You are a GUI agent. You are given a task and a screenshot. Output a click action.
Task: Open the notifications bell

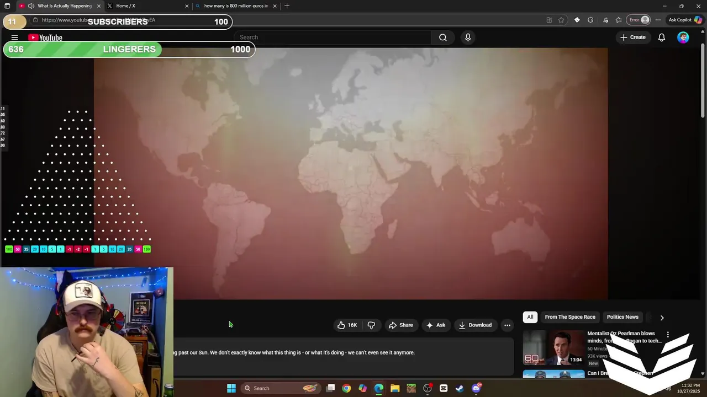click(x=662, y=37)
